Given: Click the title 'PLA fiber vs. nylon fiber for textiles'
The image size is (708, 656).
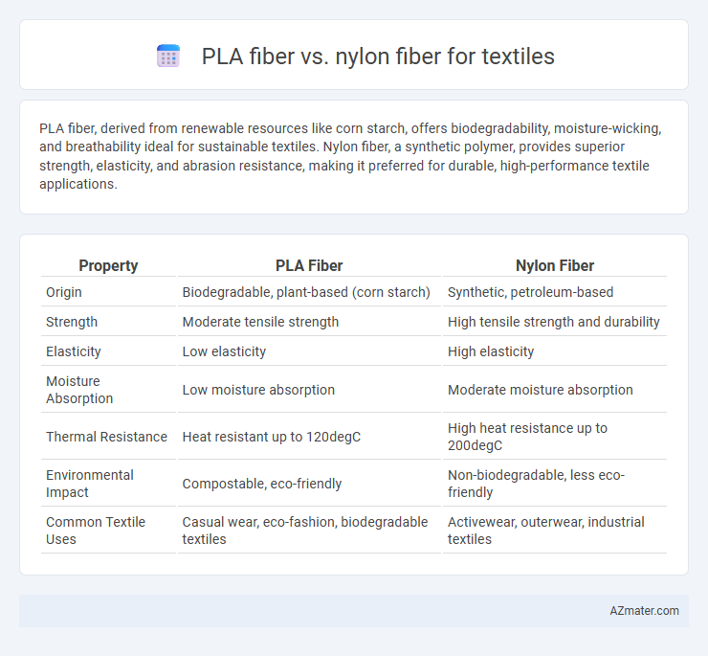Looking at the screenshot, I should click(378, 57).
